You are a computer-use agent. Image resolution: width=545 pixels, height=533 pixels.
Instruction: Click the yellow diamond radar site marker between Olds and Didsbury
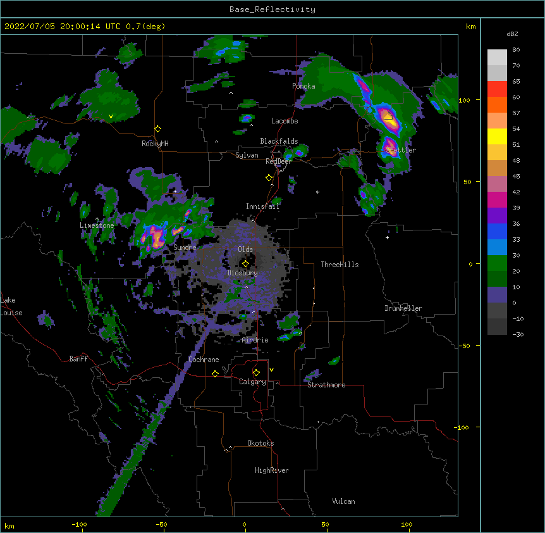pyautogui.click(x=245, y=264)
